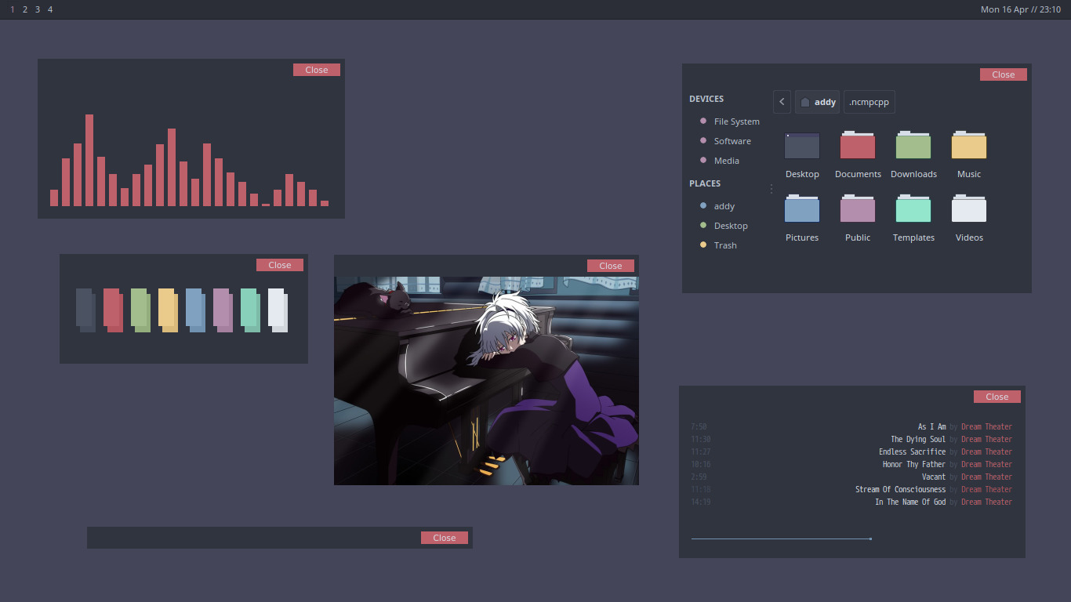Click the tallest bar in the visualizer
Image resolution: width=1071 pixels, height=602 pixels.
click(x=89, y=160)
